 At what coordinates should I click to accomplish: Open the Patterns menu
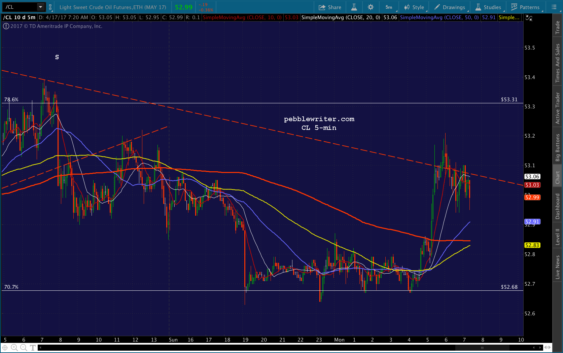click(526, 7)
